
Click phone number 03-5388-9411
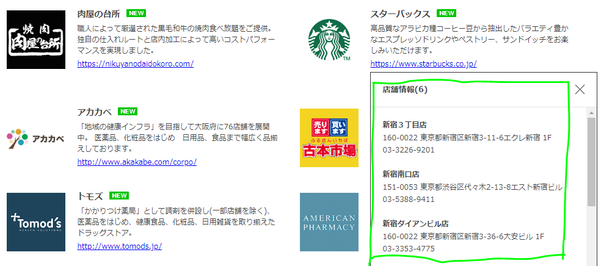(408, 199)
